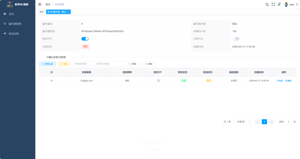Expand the 是否OP column filter
The height and width of the screenshot is (159, 300).
[x=163, y=72]
